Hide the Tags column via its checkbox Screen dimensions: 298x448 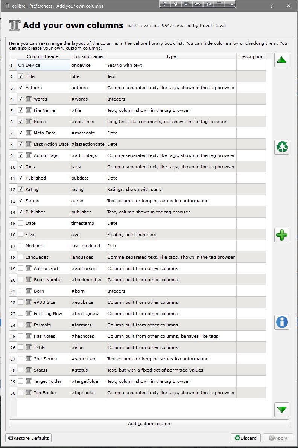point(21,166)
